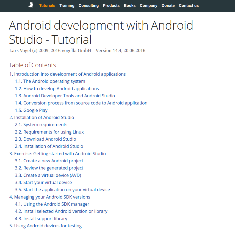Viewport: 235px width, 229px height.
Task: Click the Donate navigation link
Action: [x=168, y=5]
